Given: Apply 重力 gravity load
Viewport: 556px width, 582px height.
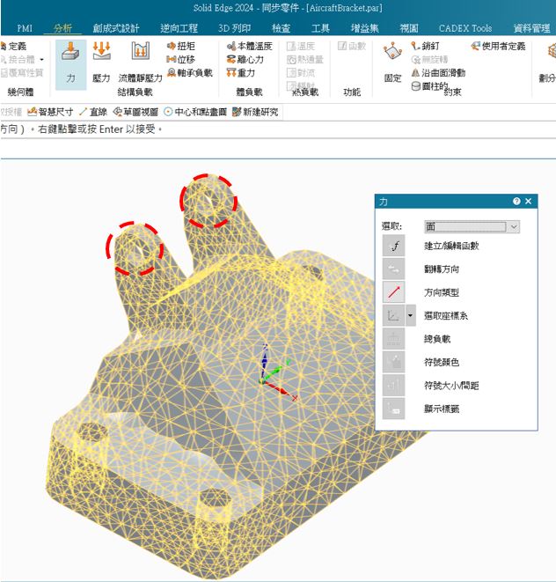Looking at the screenshot, I should coord(241,73).
